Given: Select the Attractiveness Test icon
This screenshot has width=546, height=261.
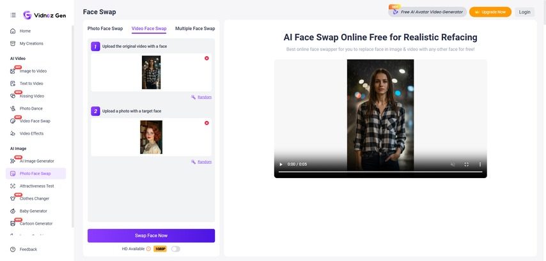Looking at the screenshot, I should pos(13,186).
